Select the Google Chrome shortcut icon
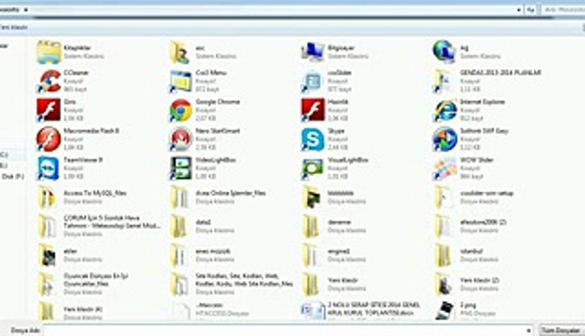Image resolution: width=585 pixels, height=336 pixels. (x=181, y=110)
